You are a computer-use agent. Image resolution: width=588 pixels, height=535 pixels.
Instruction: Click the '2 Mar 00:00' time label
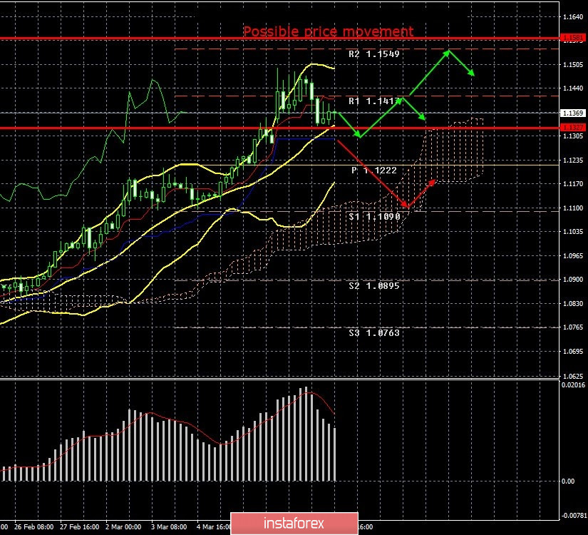(x=123, y=527)
